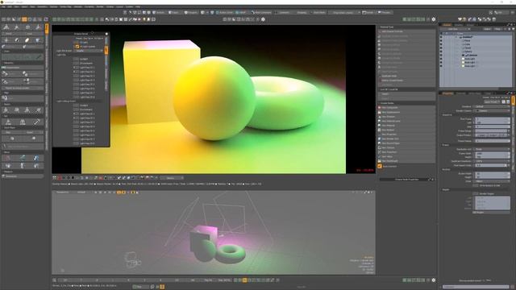Hide the Sphere mesh using its eye toggle
Image resolution: width=516 pixels, height=290 pixels.
[441, 52]
